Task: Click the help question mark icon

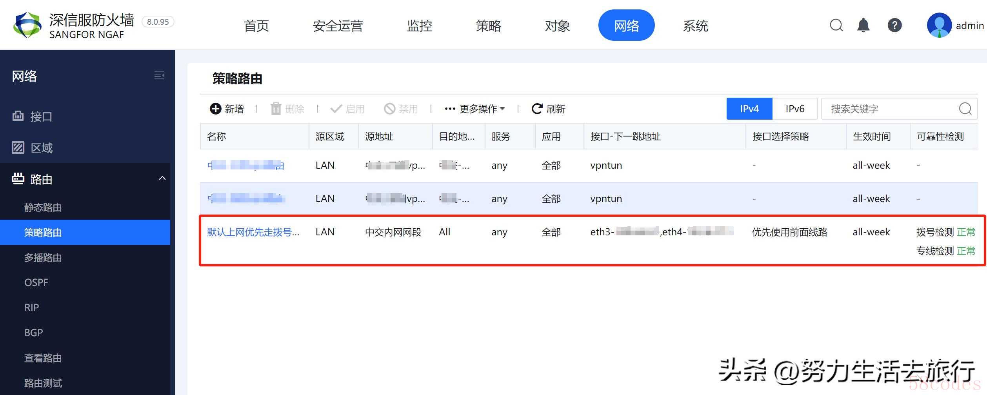Action: (x=894, y=25)
